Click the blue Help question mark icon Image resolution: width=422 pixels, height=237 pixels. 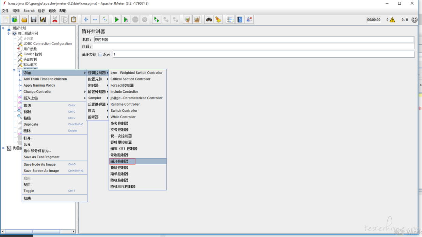(240, 20)
